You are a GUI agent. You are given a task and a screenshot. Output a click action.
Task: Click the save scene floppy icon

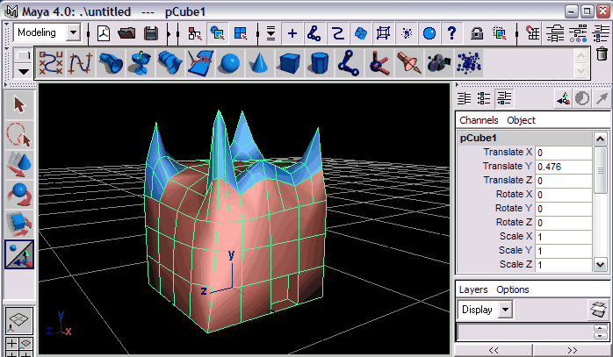click(150, 33)
